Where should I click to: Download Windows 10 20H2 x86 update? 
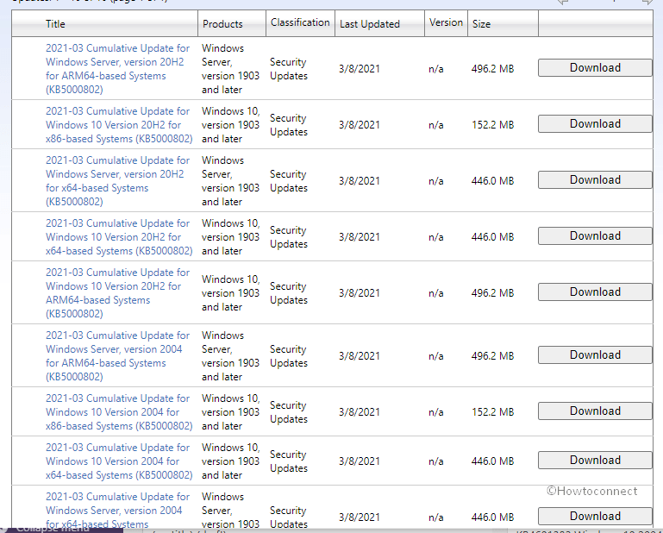click(x=595, y=124)
